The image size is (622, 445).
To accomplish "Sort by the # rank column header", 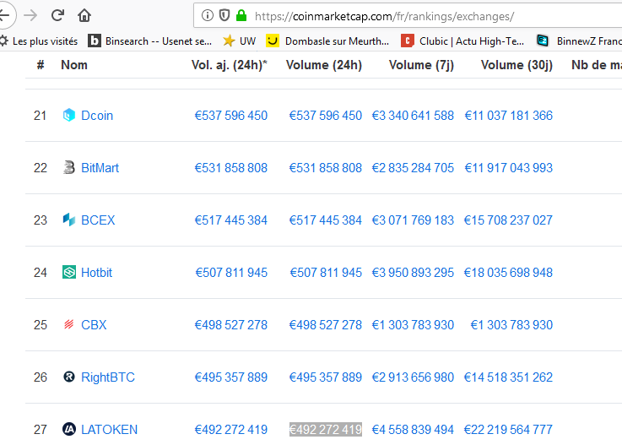I will [40, 65].
